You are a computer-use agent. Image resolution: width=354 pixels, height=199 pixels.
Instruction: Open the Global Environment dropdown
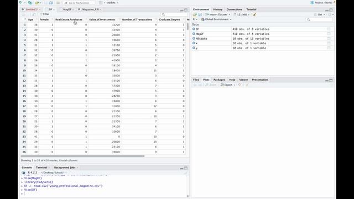click(216, 19)
